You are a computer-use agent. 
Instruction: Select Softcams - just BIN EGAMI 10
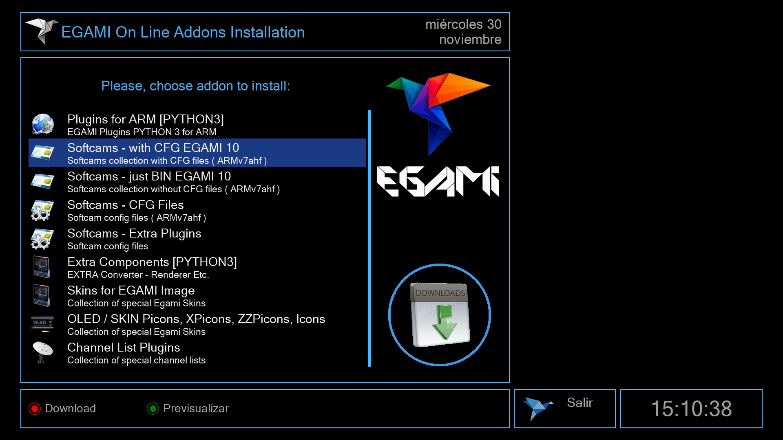(149, 177)
